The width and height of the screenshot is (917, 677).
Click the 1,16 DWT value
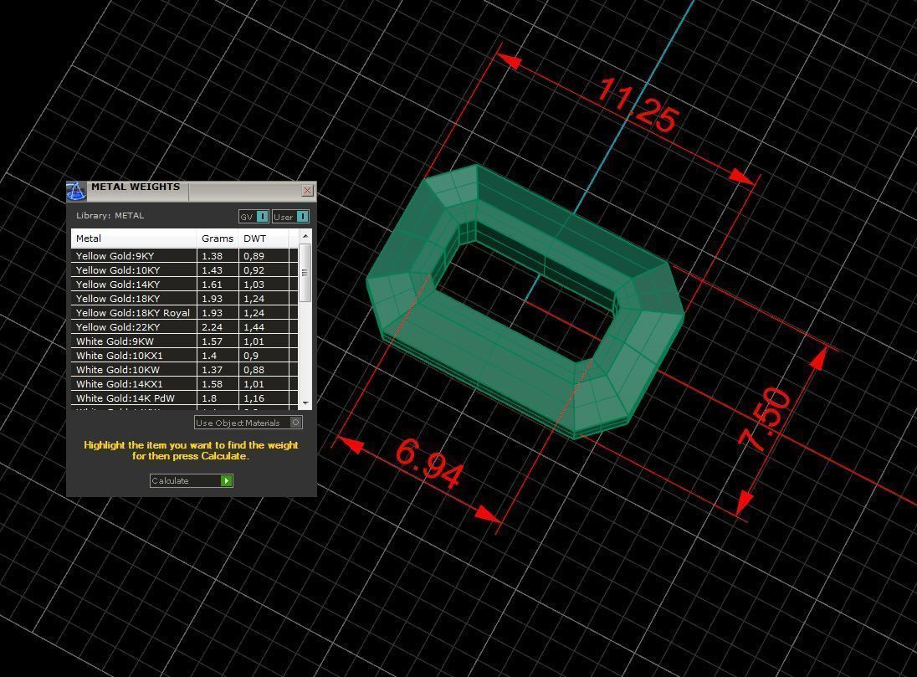point(254,398)
